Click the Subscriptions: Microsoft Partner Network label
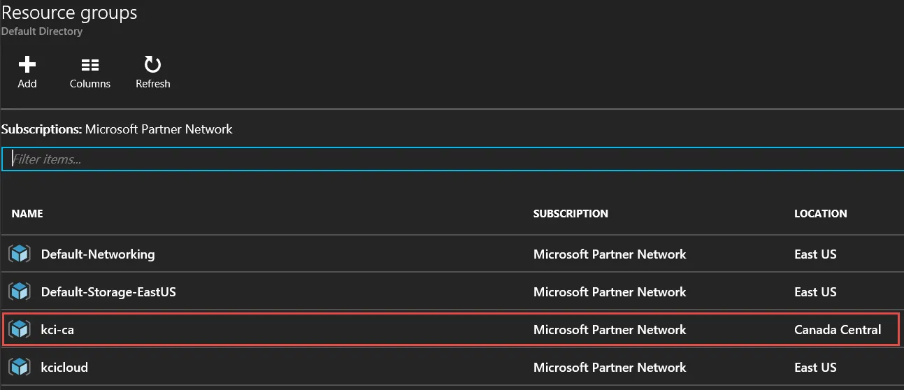The height and width of the screenshot is (390, 904). [117, 129]
